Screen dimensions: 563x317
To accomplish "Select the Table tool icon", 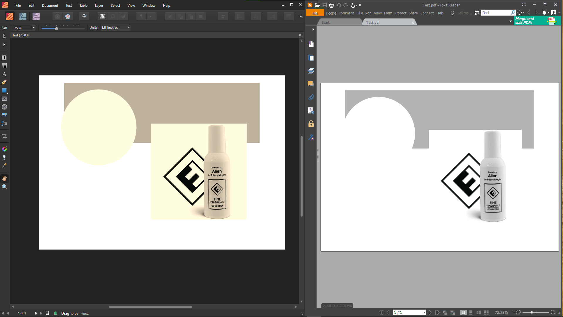I will coord(4,66).
